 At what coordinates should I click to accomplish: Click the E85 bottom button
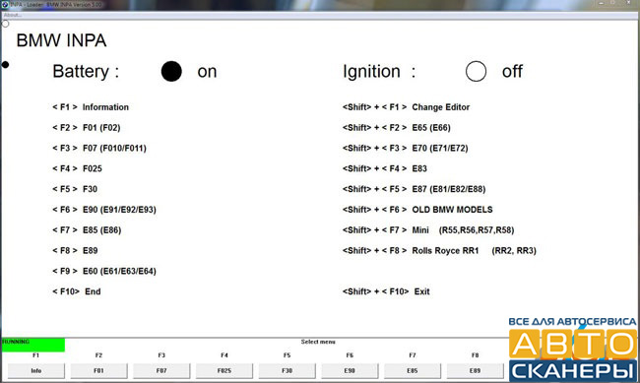[413, 371]
